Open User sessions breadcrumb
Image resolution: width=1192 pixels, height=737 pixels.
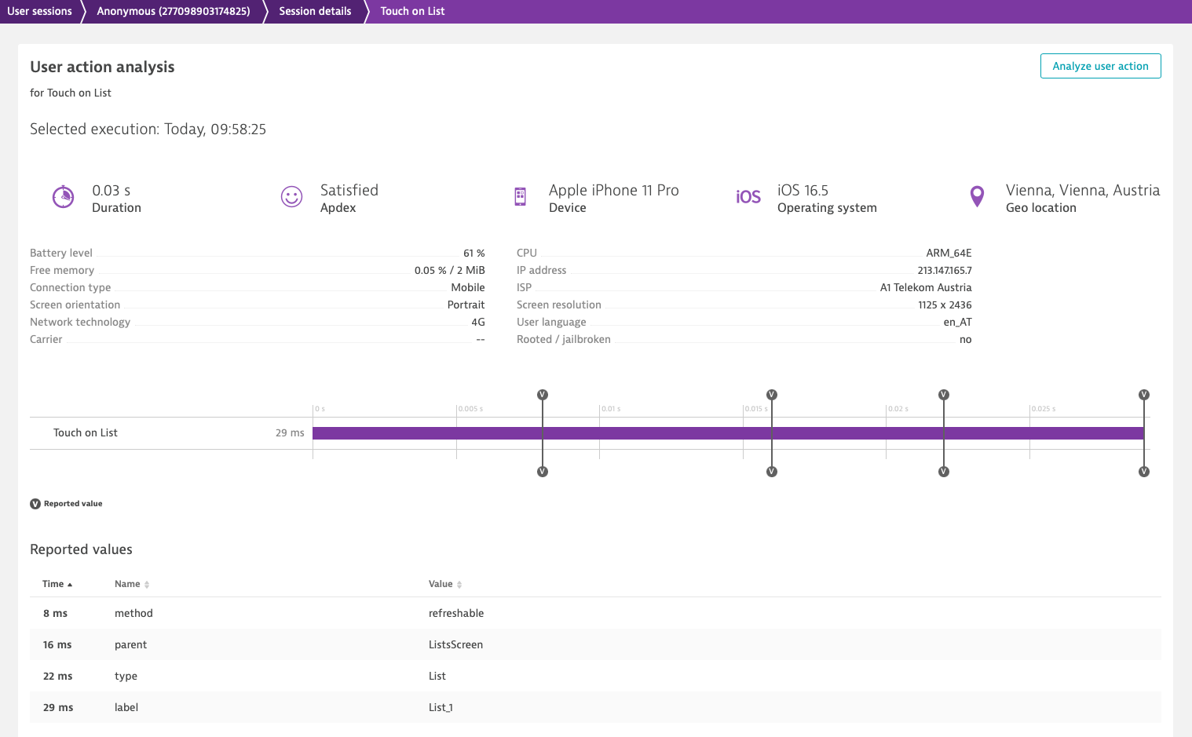tap(39, 11)
